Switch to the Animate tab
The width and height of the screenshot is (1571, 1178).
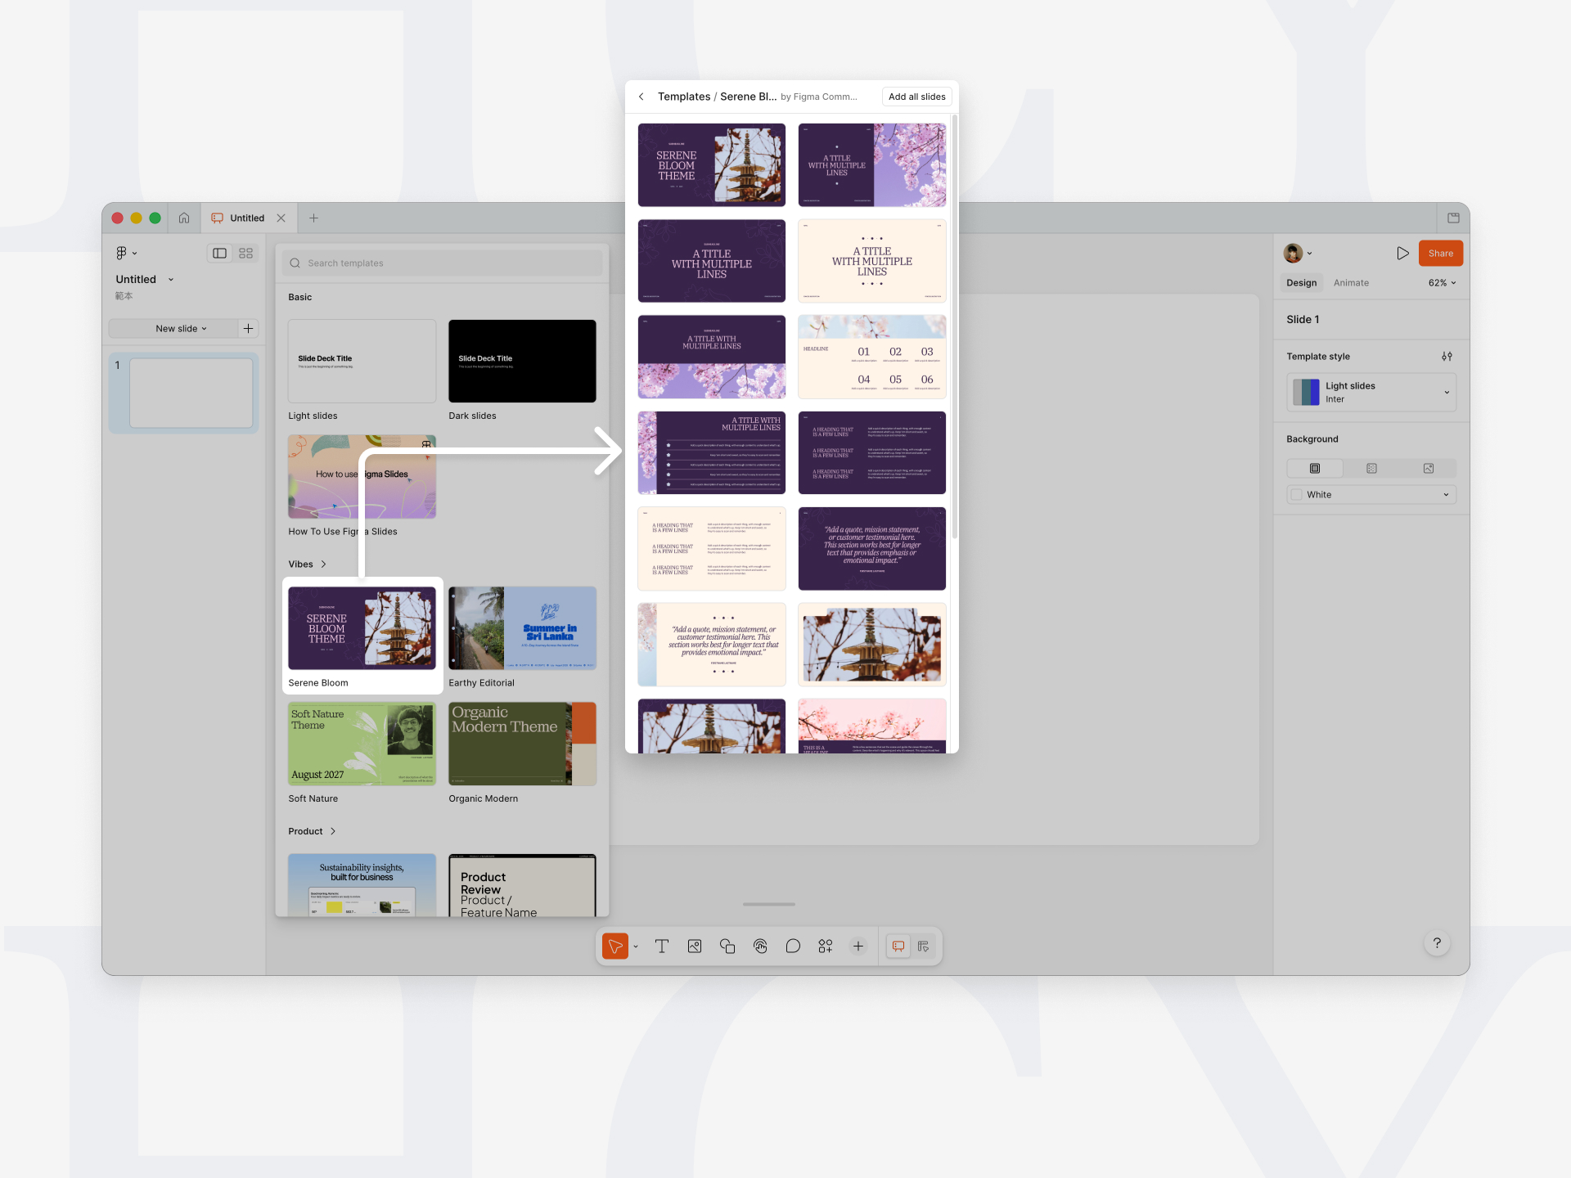point(1351,283)
